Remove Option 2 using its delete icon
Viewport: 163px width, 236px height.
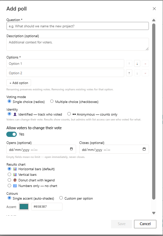click(x=145, y=73)
